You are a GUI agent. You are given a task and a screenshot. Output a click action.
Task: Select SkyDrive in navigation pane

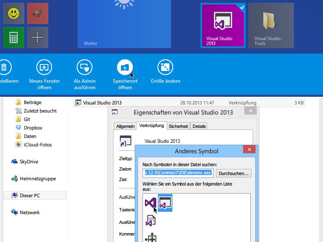coord(25,162)
